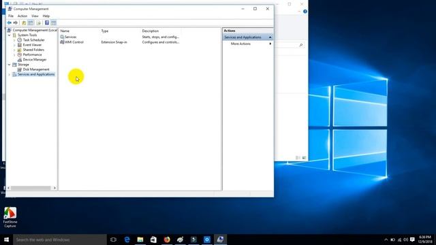Click the Export List toolbar icon
This screenshot has width=436, height=245.
click(x=38, y=22)
